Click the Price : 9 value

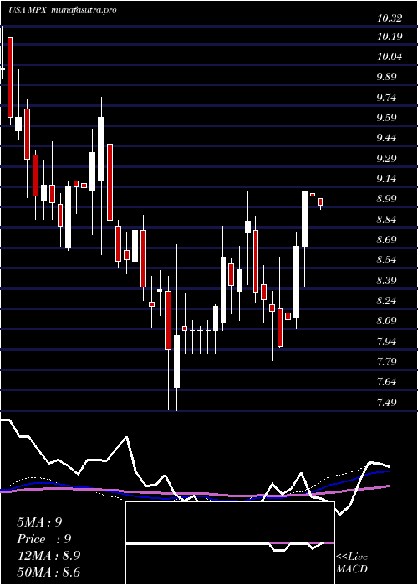(44, 539)
